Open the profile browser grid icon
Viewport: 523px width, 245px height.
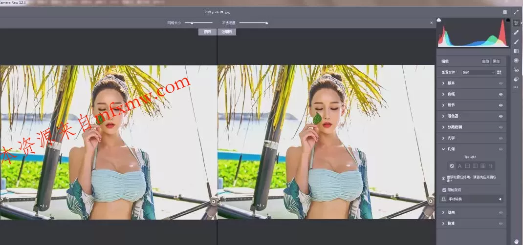click(500, 72)
